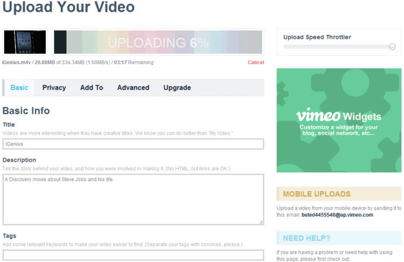Click the Upload Your Video heading
404x262 pixels.
click(68, 6)
